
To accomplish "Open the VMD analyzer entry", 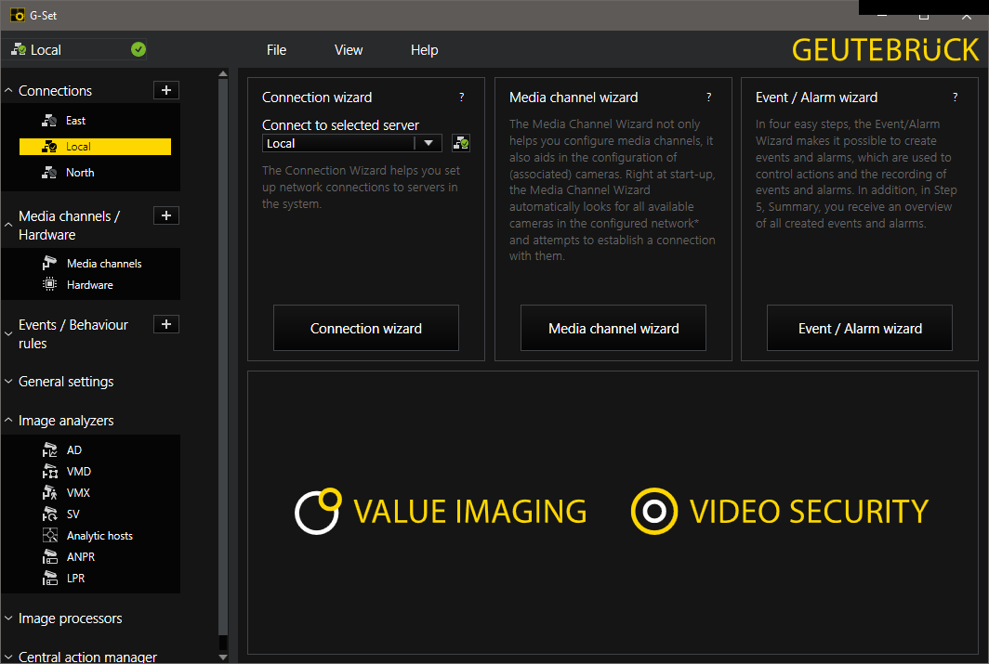I will [x=79, y=471].
